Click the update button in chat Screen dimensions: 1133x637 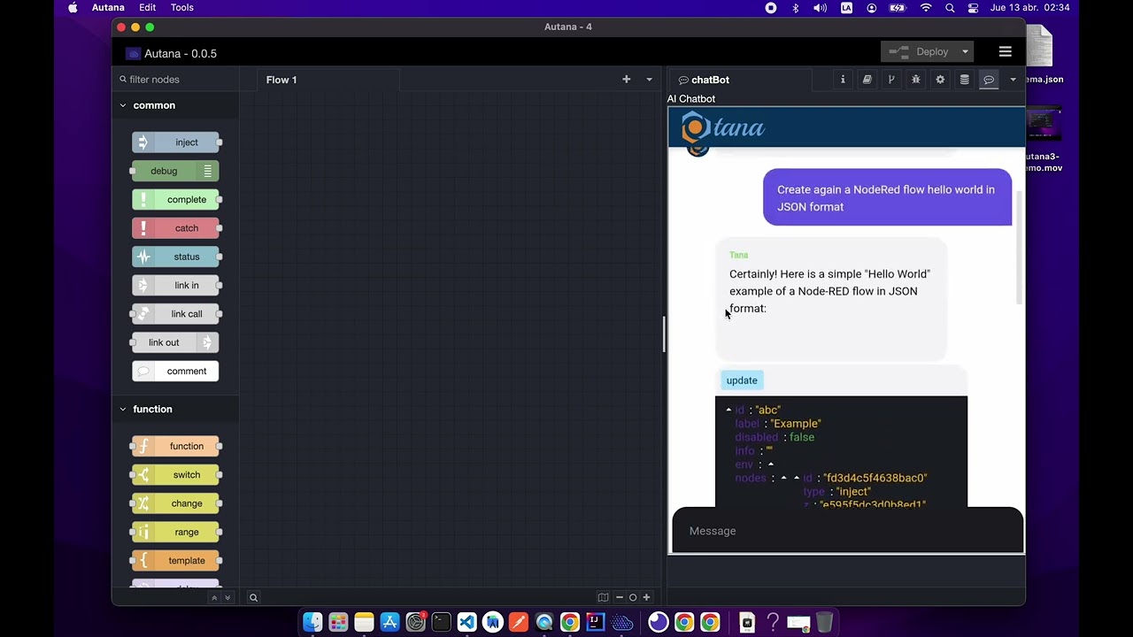click(742, 380)
